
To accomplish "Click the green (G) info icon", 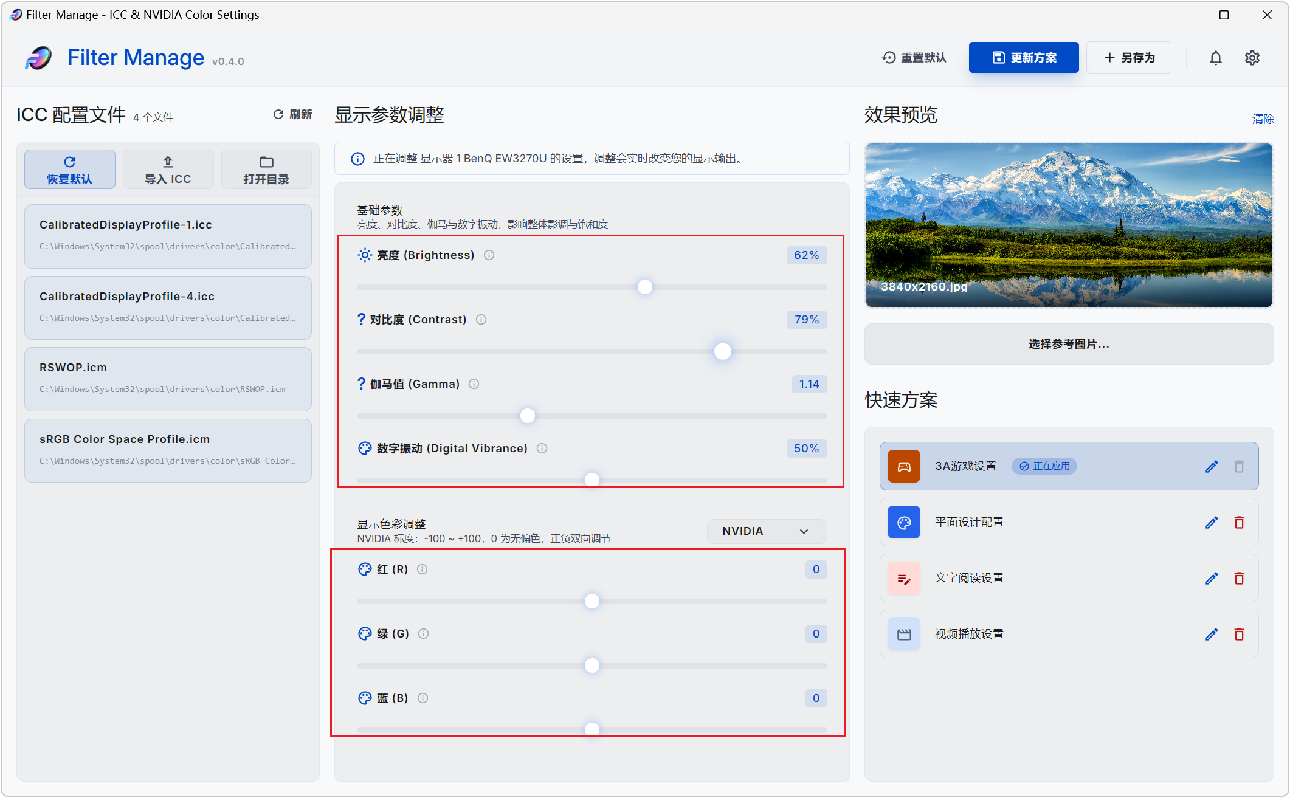I will pyautogui.click(x=423, y=634).
